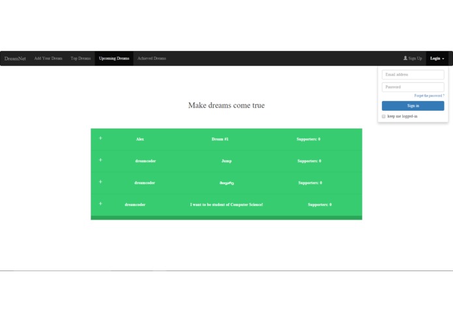Go to Top Dreams

81,58
